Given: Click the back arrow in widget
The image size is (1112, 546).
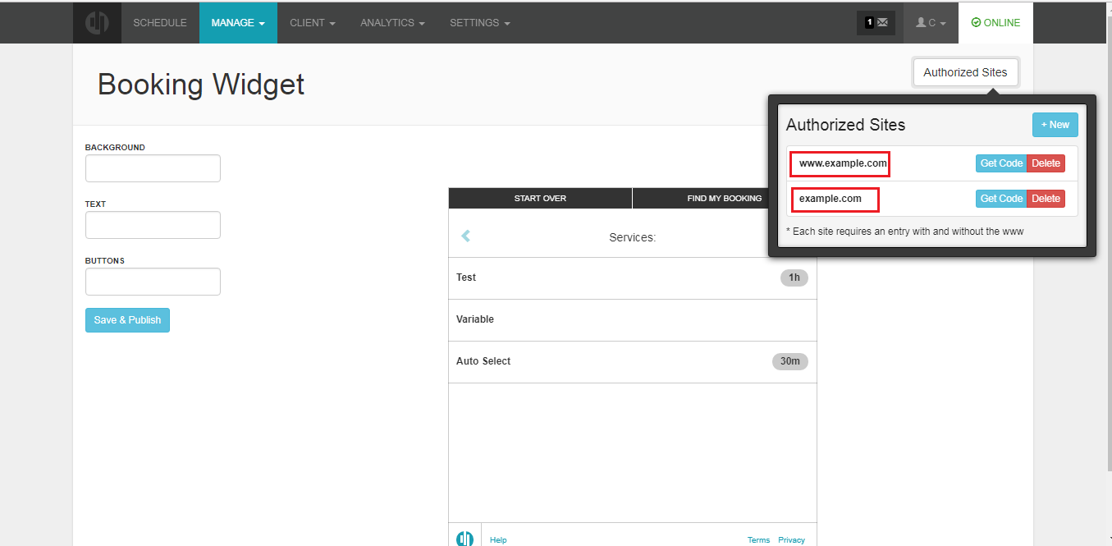Looking at the screenshot, I should tap(465, 236).
